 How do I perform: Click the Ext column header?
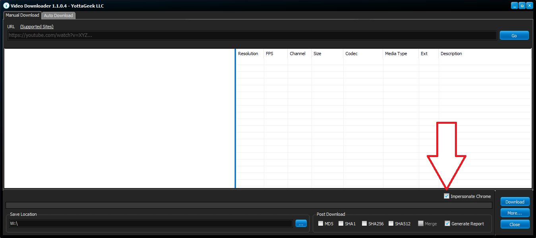coord(428,54)
